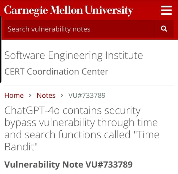Select the VU#733789 breadcrumb item
178x174 pixels.
point(87,96)
